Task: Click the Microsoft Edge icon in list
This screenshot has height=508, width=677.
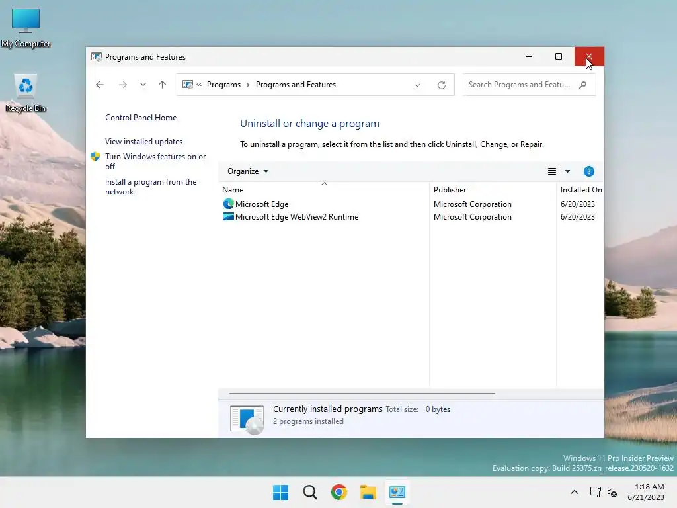Action: pyautogui.click(x=228, y=204)
